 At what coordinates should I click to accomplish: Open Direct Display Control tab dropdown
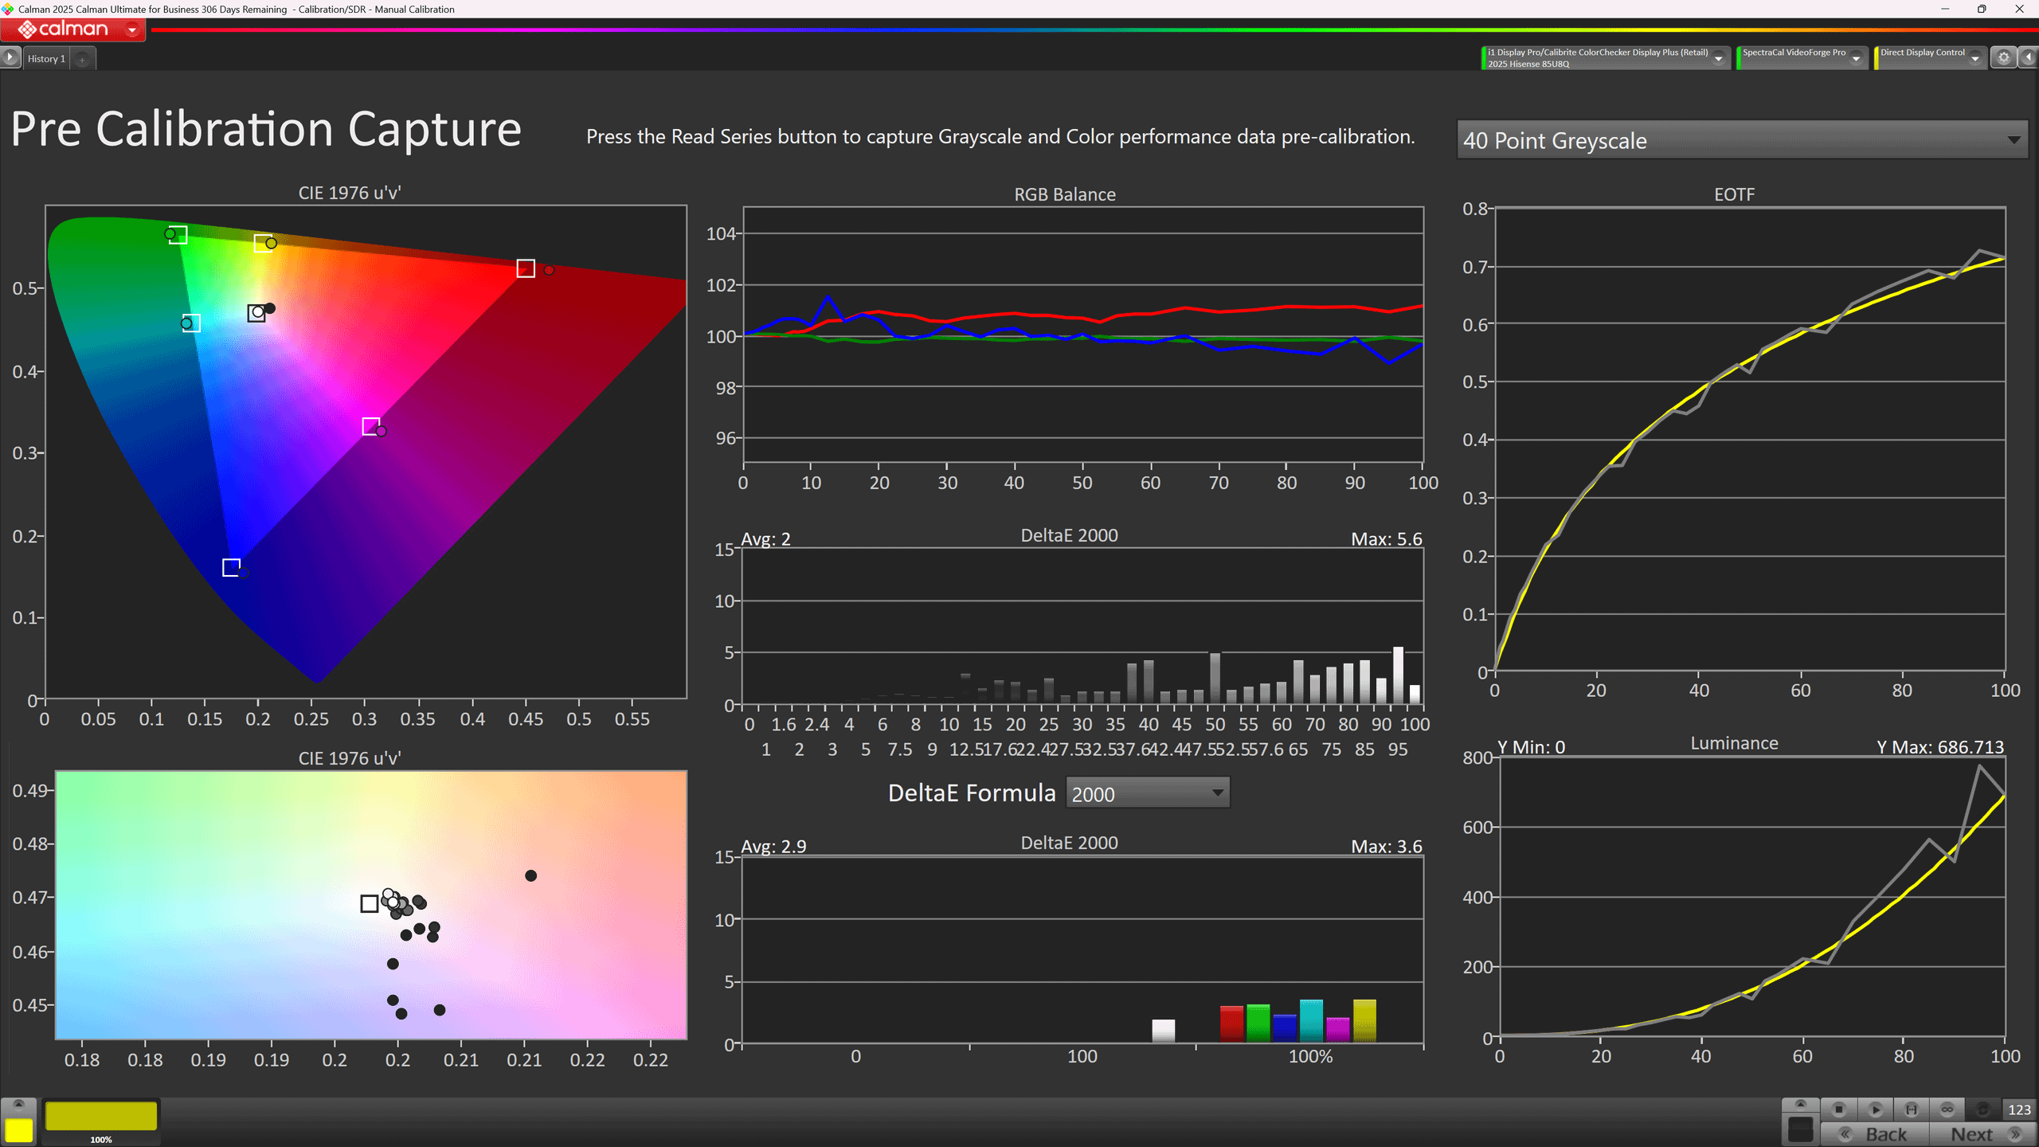[1974, 58]
